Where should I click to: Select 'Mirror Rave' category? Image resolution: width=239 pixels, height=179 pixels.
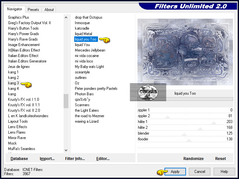point(17,138)
